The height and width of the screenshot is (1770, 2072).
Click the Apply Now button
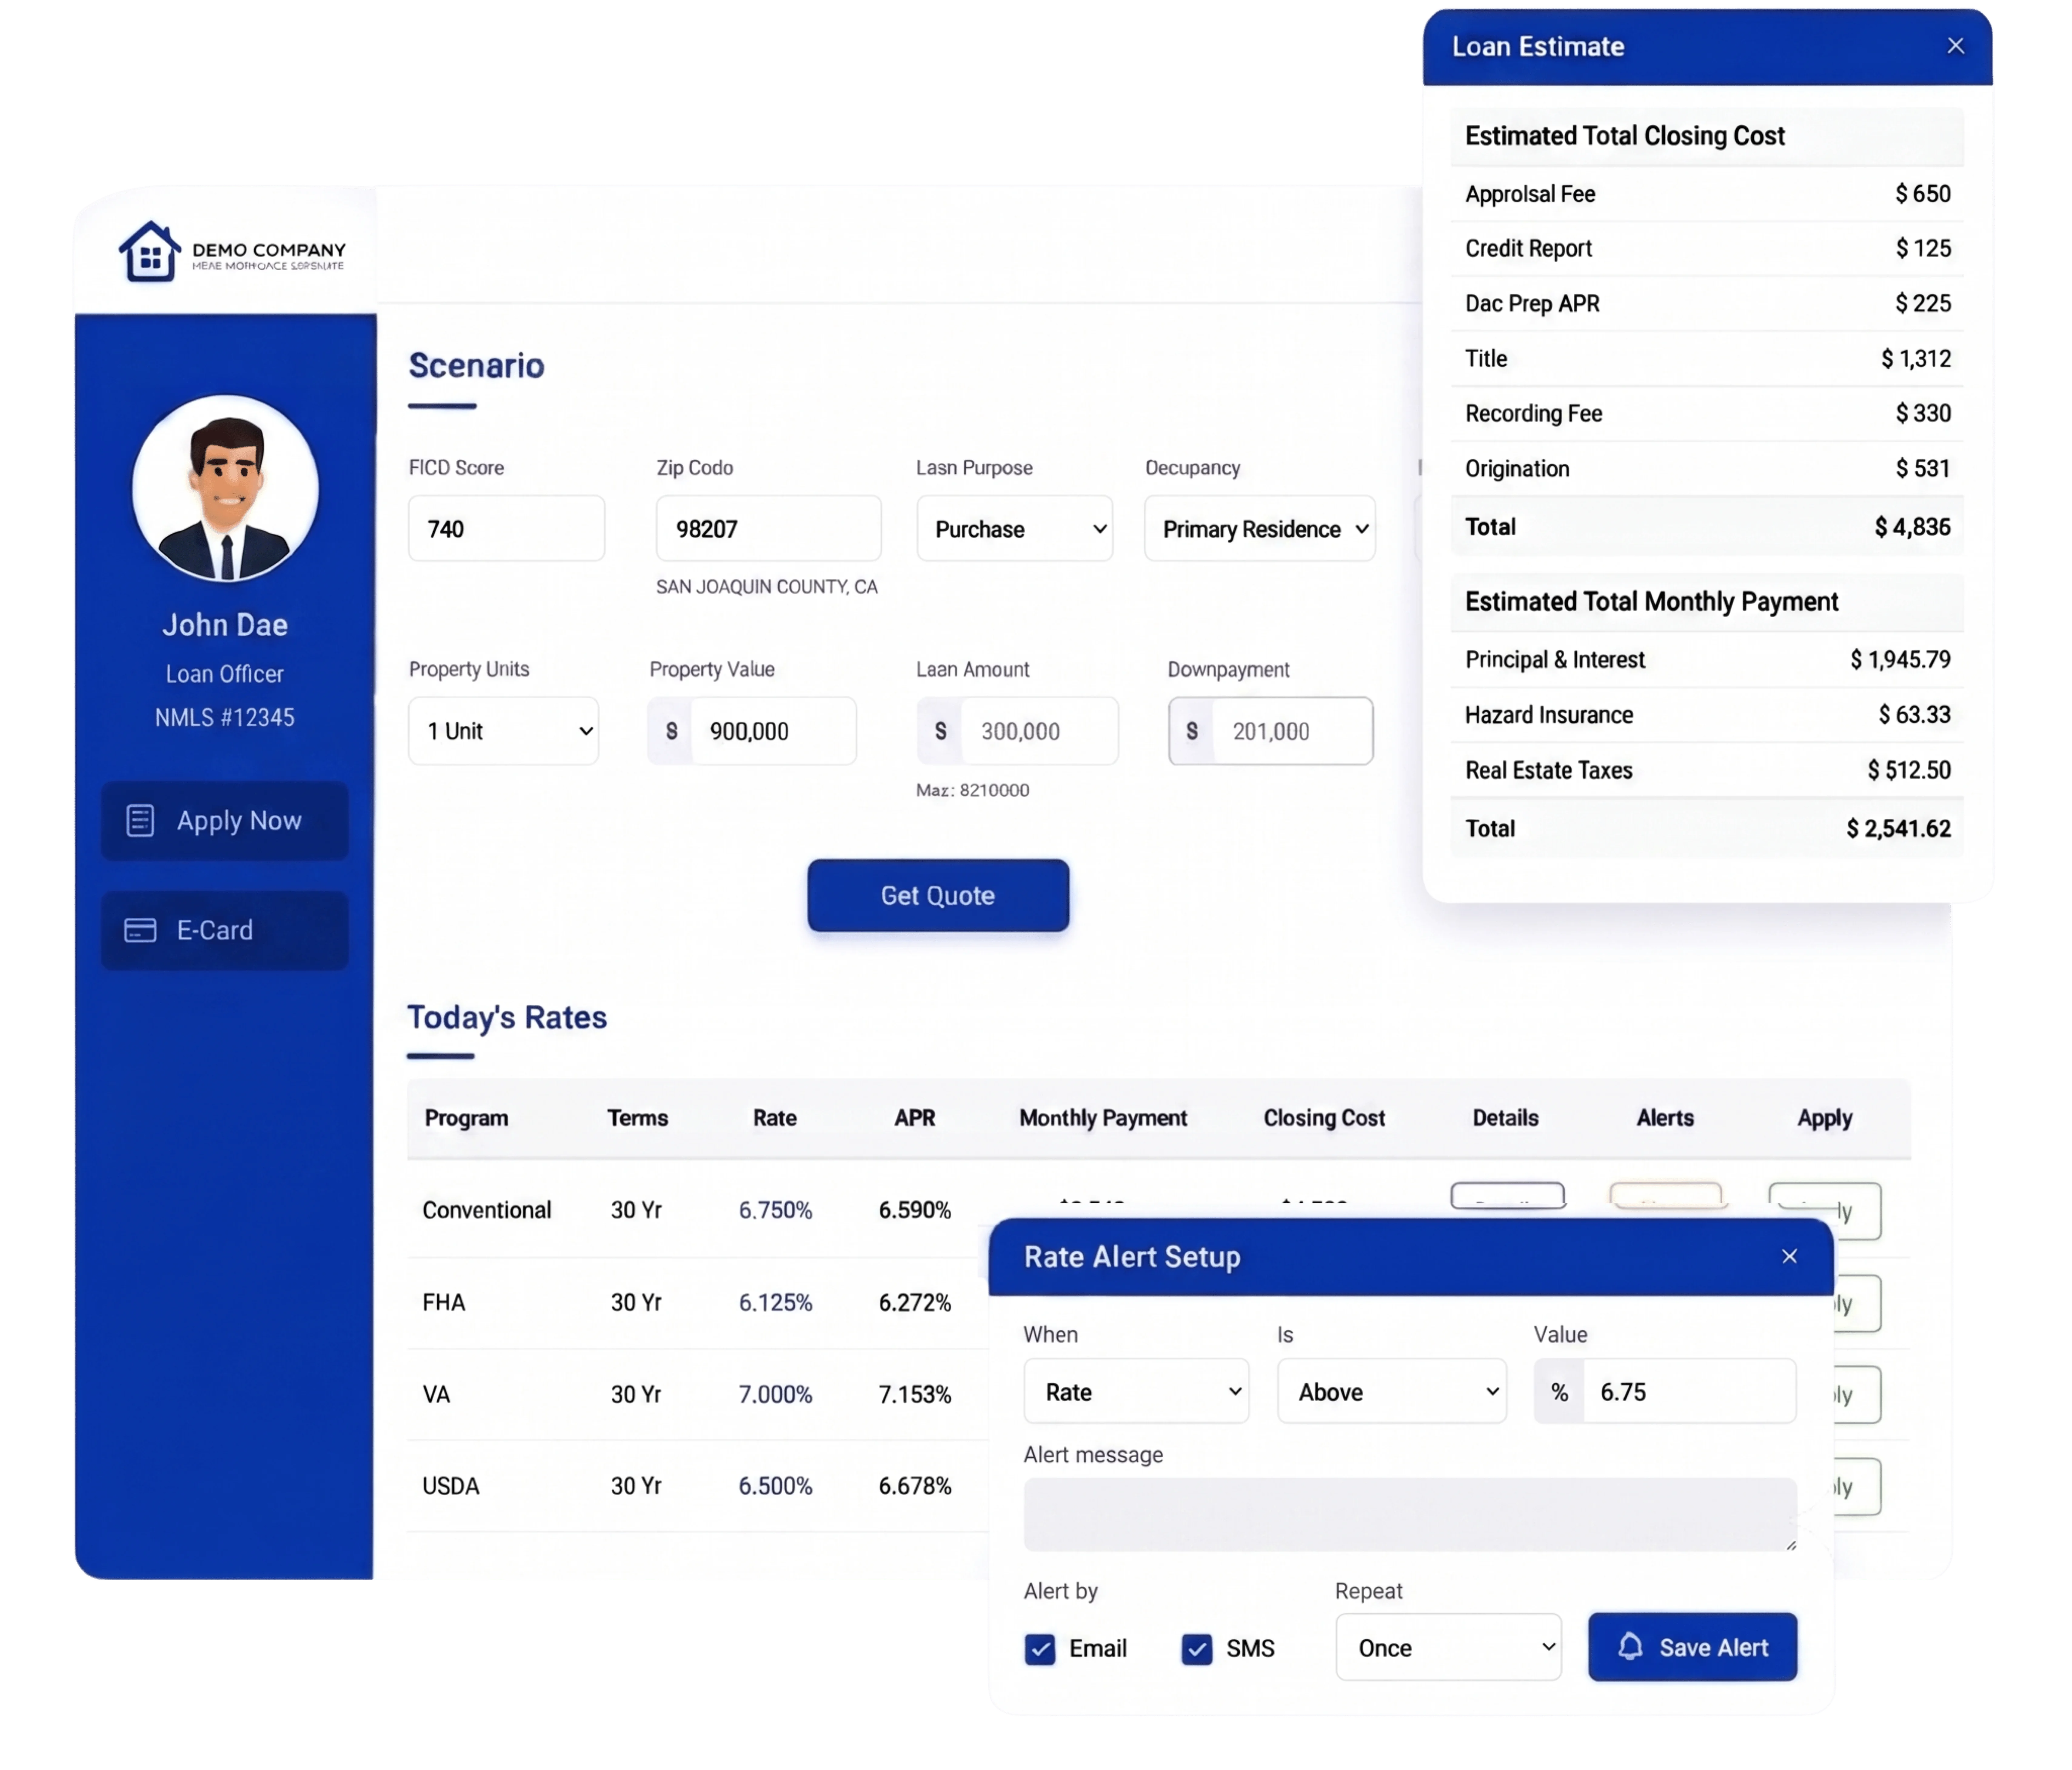tap(225, 820)
